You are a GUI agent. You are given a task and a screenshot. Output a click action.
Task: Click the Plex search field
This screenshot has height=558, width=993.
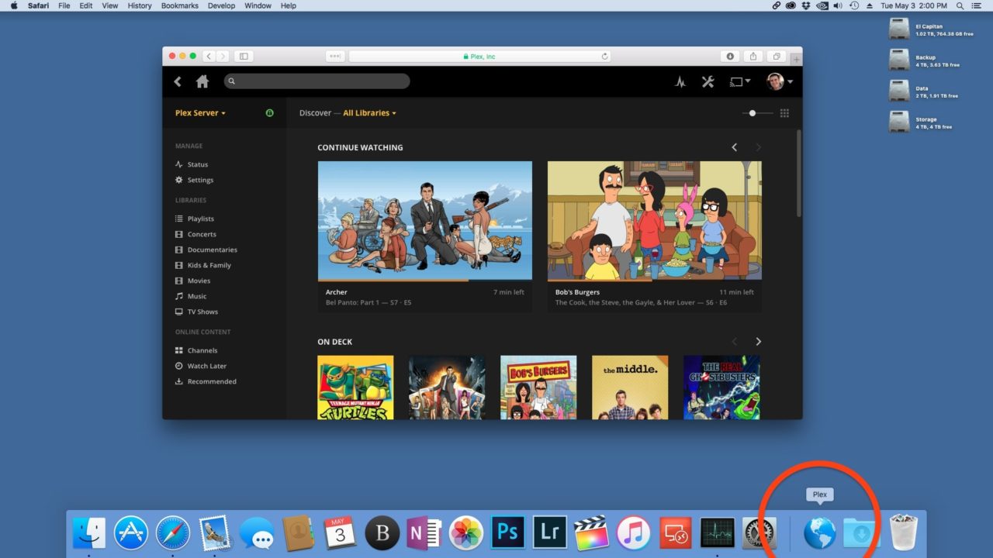coord(317,81)
